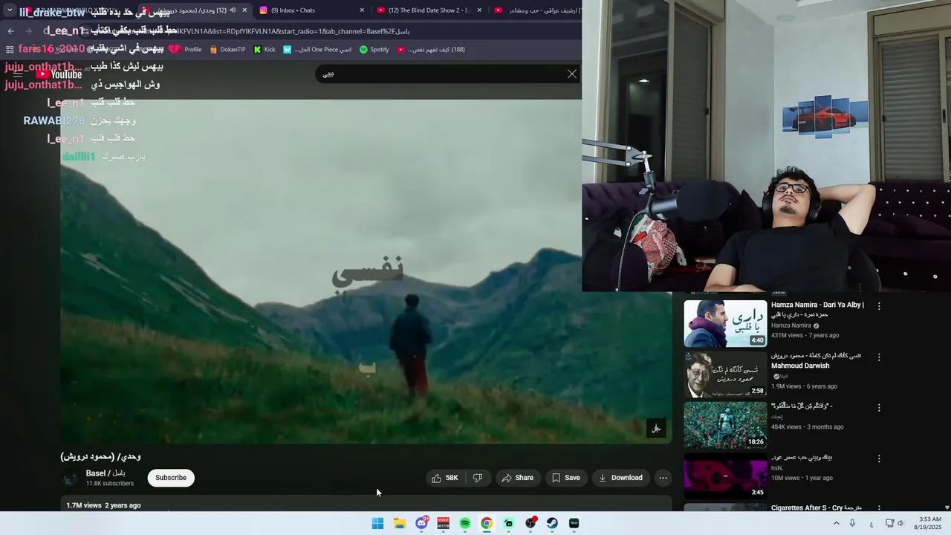The width and height of the screenshot is (951, 535).
Task: Open the Basel channel name link
Action: pos(106,473)
